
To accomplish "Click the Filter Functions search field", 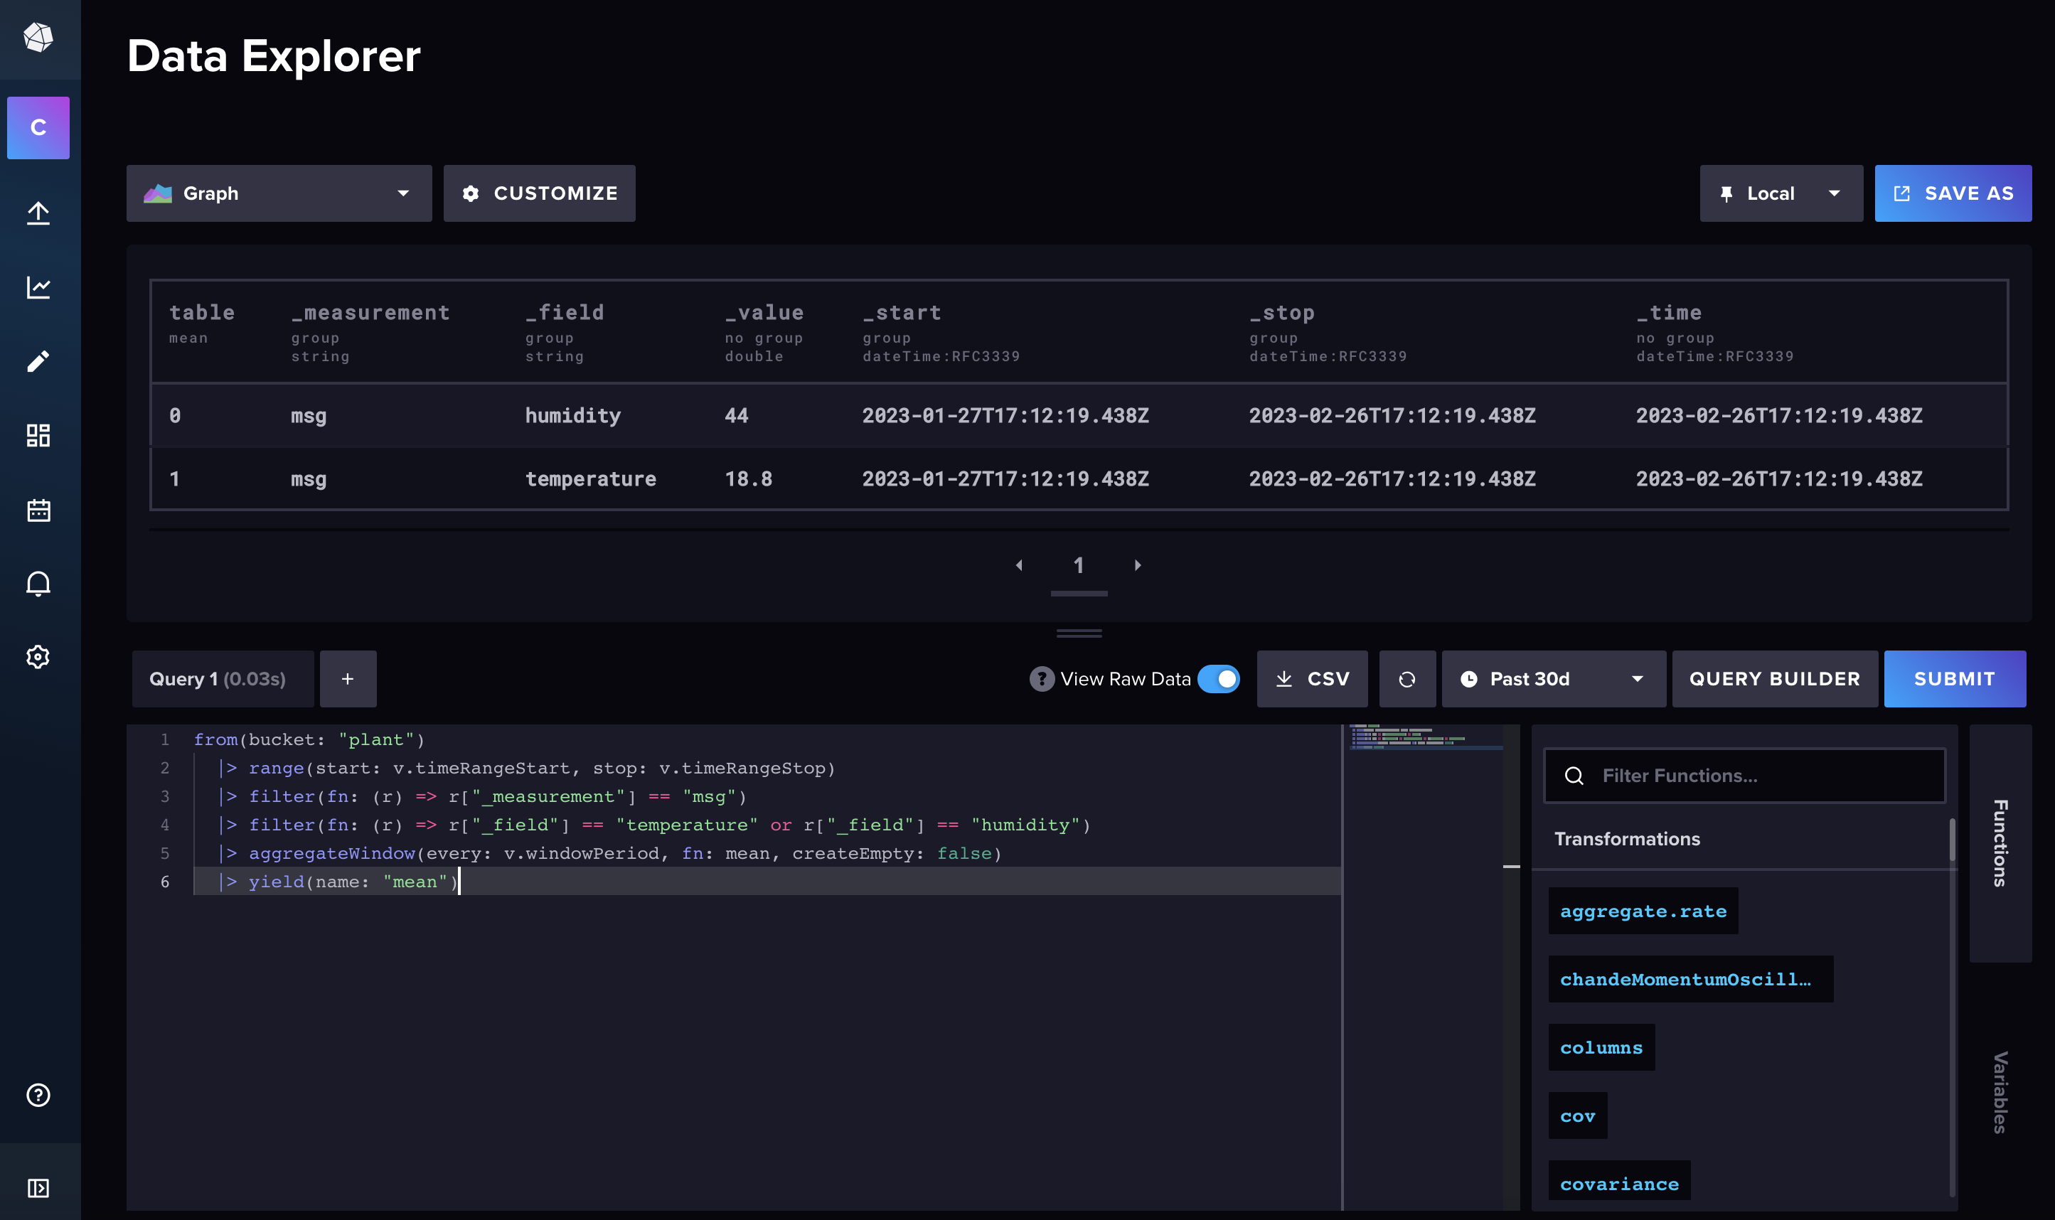I will coord(1743,774).
